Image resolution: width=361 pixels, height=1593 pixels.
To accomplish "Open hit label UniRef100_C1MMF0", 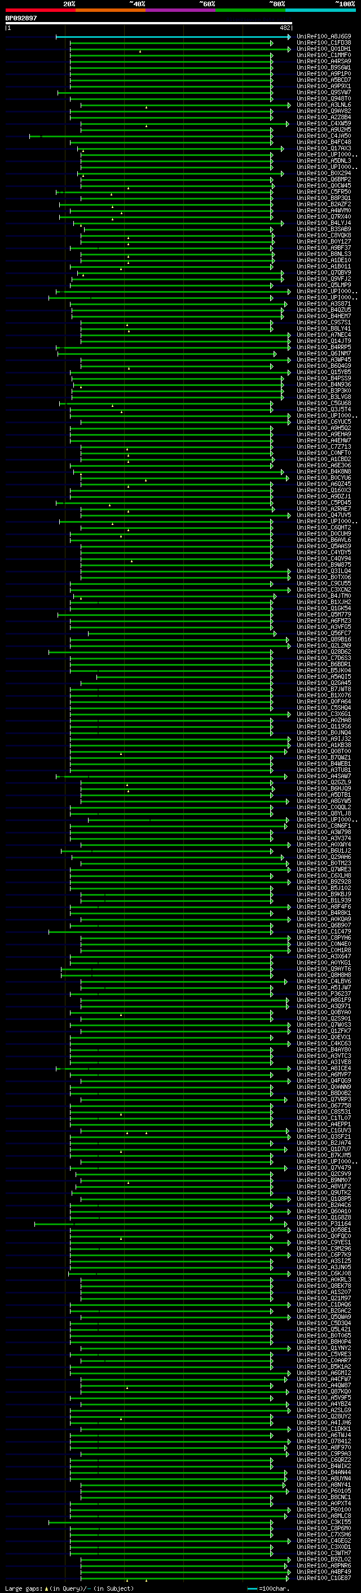I will pos(324,55).
